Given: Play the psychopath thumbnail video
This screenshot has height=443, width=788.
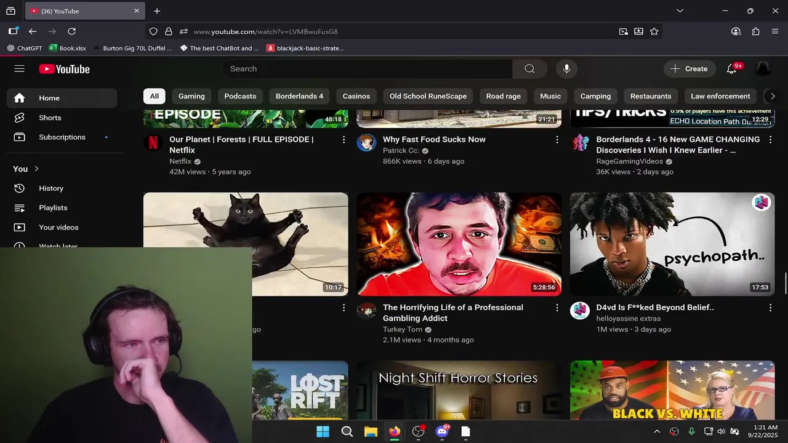Looking at the screenshot, I should [x=672, y=244].
